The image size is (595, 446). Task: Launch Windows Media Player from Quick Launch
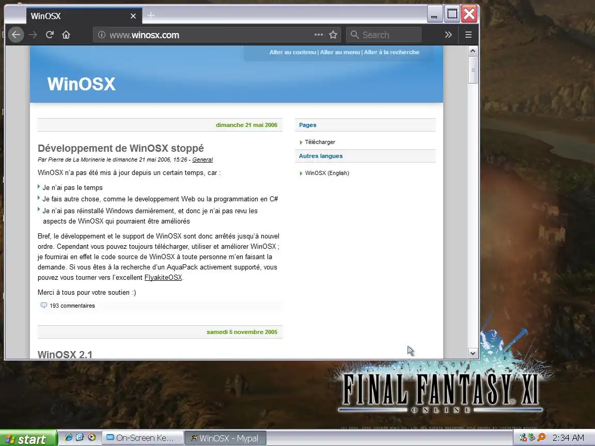91,437
